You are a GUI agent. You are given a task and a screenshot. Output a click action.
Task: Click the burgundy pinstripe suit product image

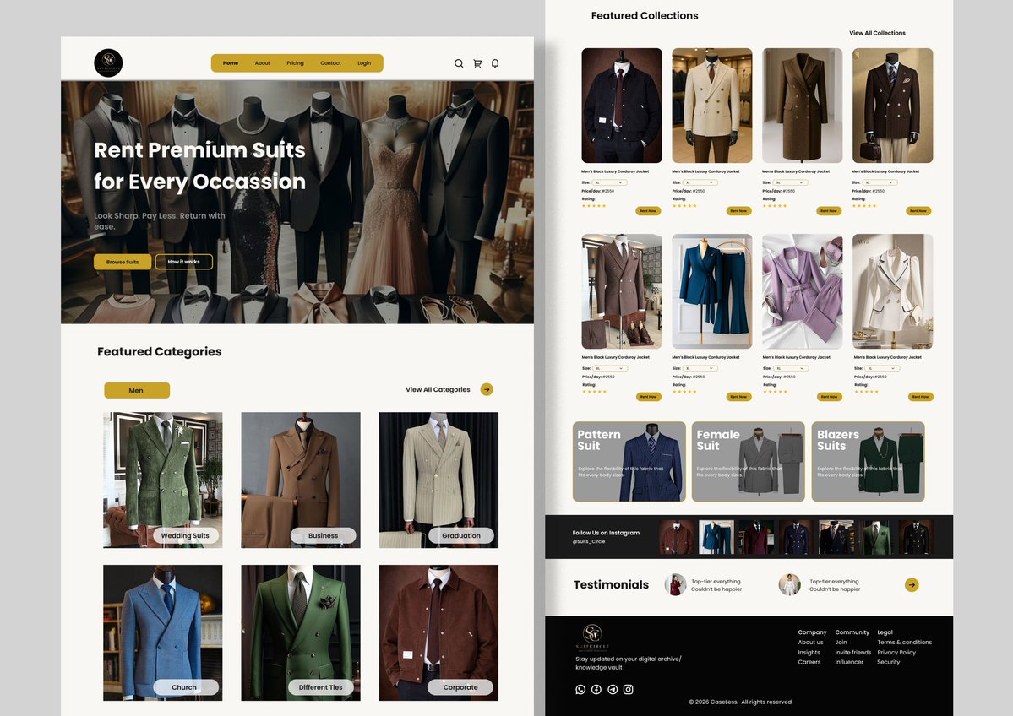(893, 106)
